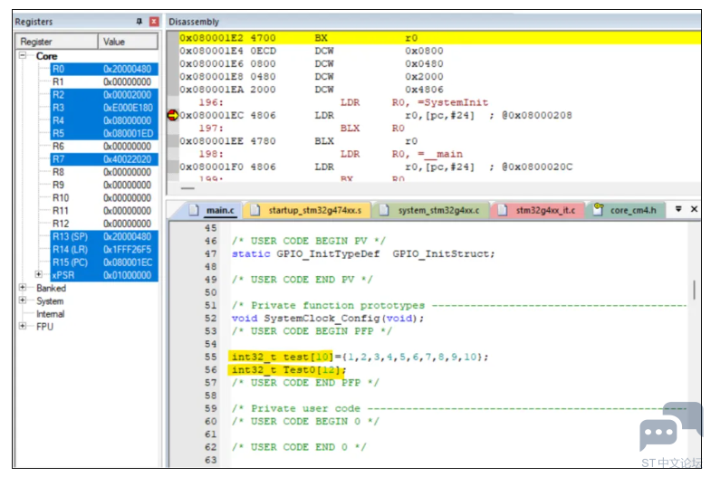
Task: Click the main.c tab file icon
Action: 194,210
